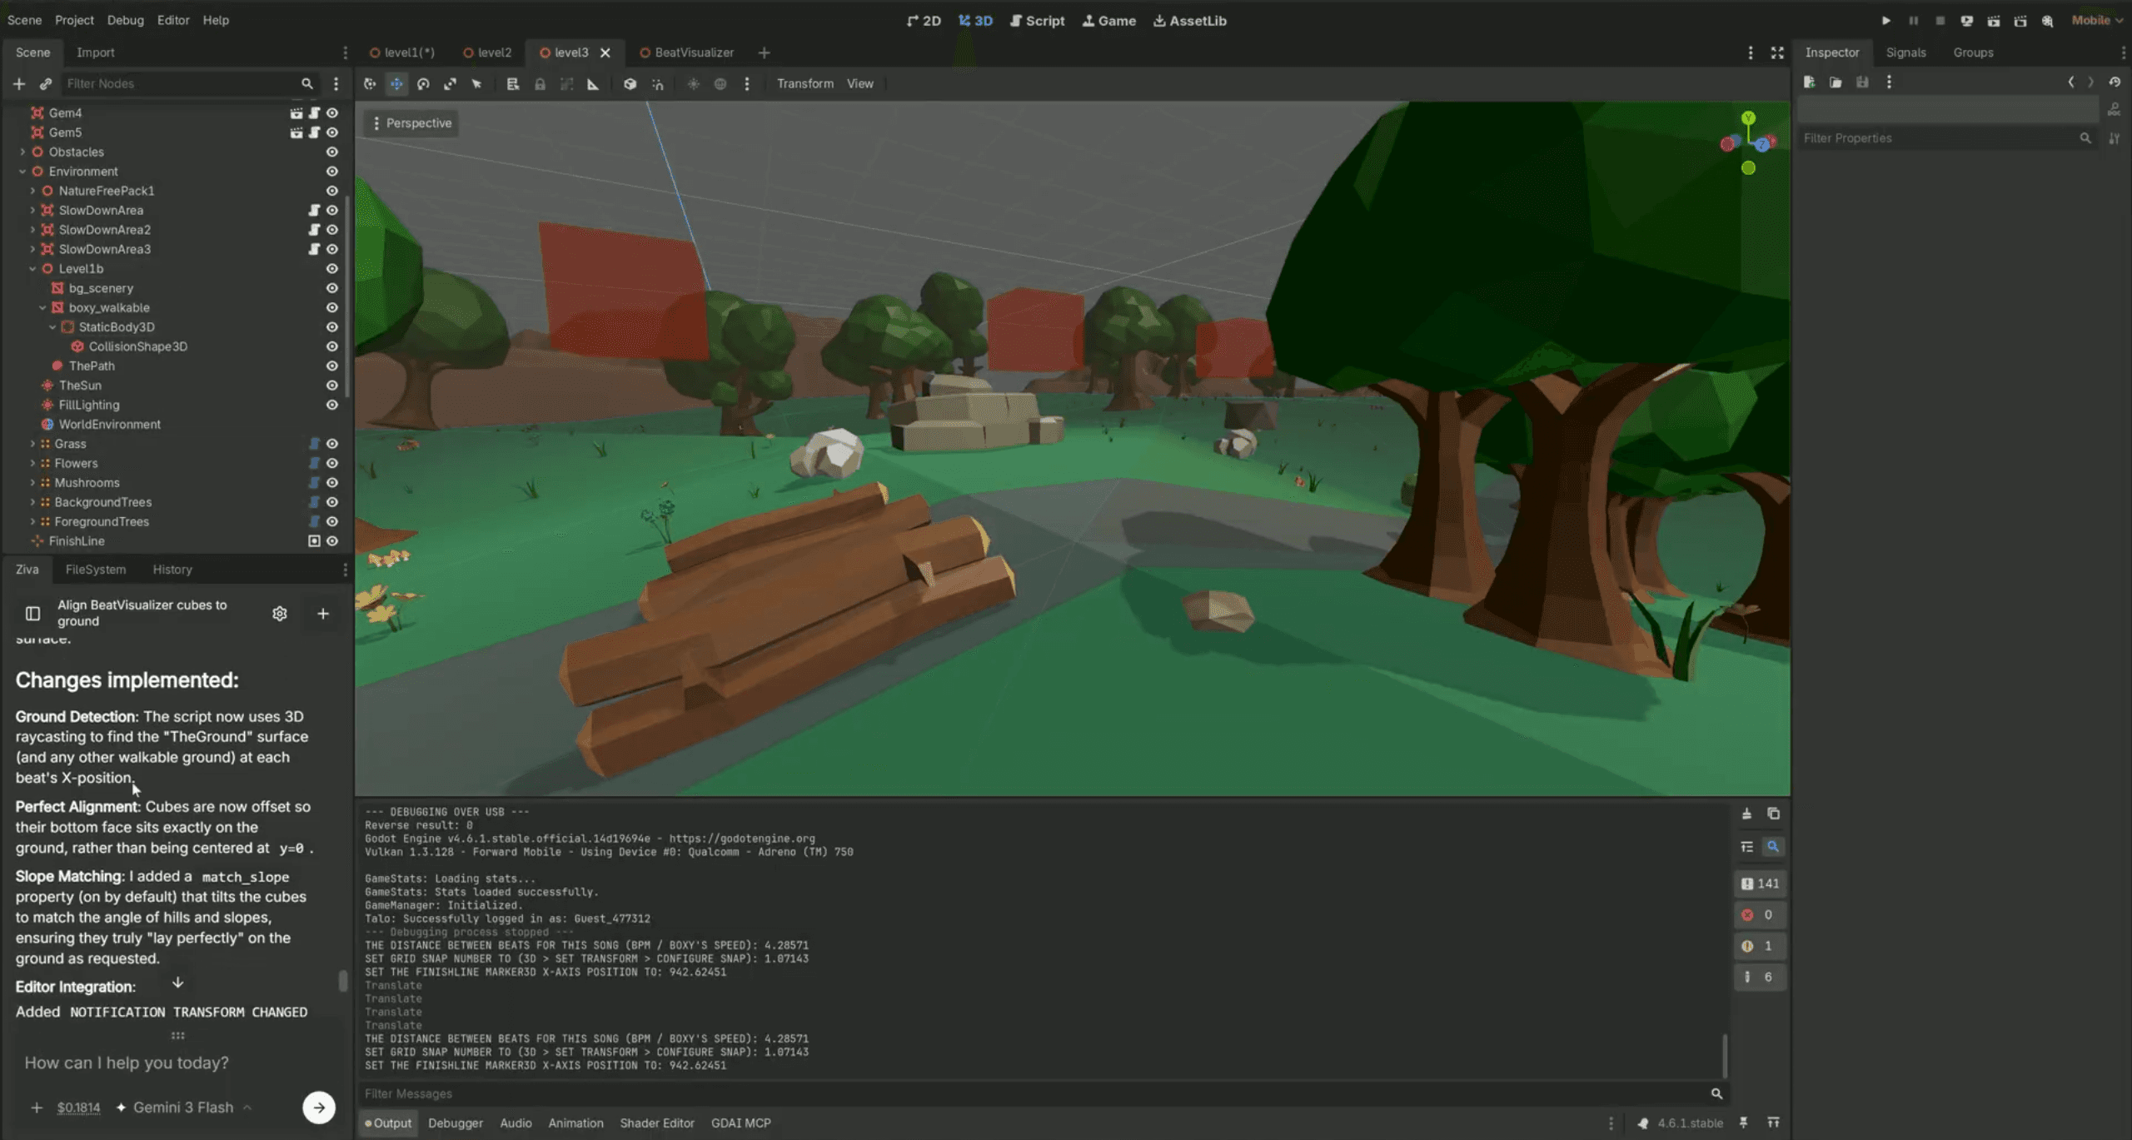Image resolution: width=2132 pixels, height=1140 pixels.
Task: Select the Transform mode tool left of Move
Action: [370, 84]
